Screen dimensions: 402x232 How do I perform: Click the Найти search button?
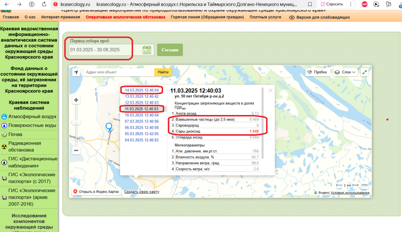coord(163,72)
